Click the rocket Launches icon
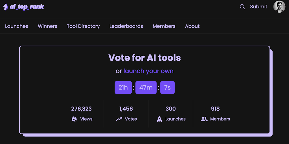Viewport: 289px width, 144px height. tap(159, 119)
